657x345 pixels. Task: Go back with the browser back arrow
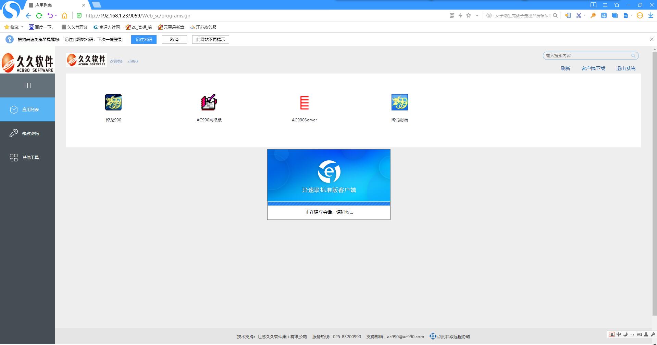(x=28, y=15)
